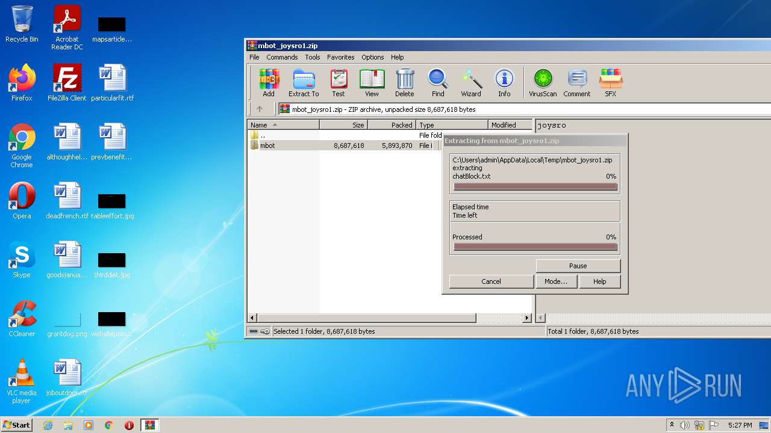771x433 pixels.
Task: Sort by the Modified column header
Action: 510,125
